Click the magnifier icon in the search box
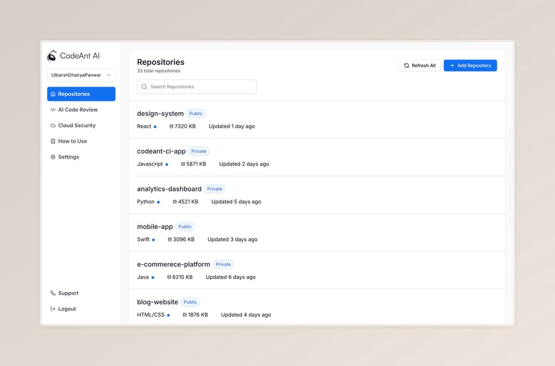 (144, 87)
